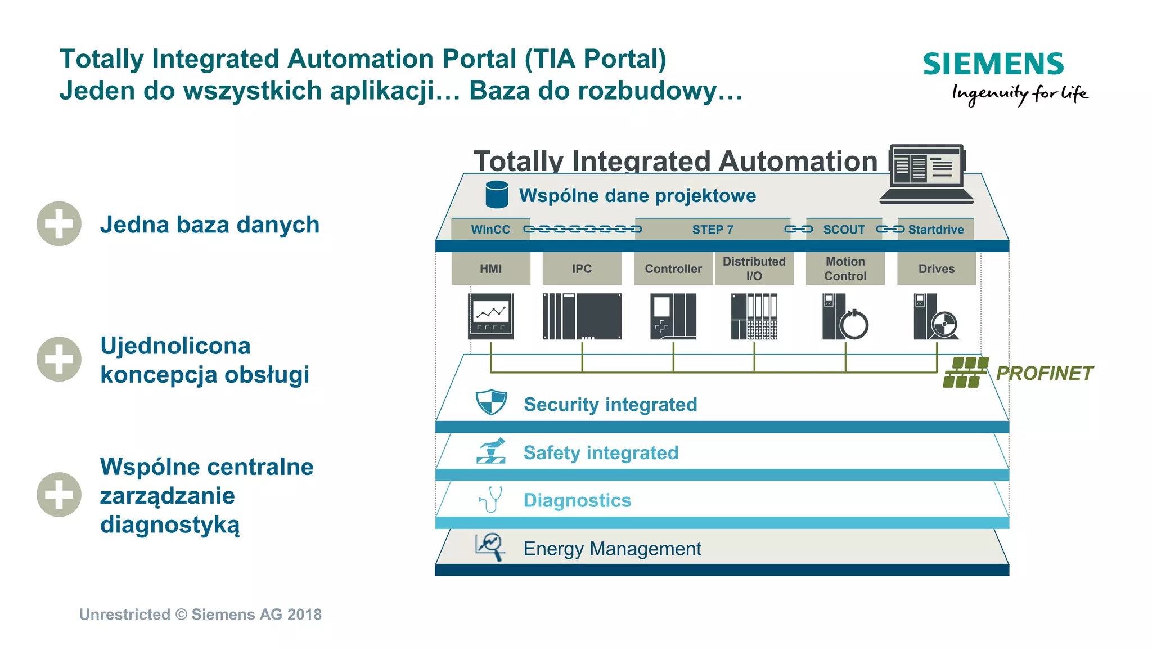Click the PROFINET logo icon

pyautogui.click(x=966, y=372)
